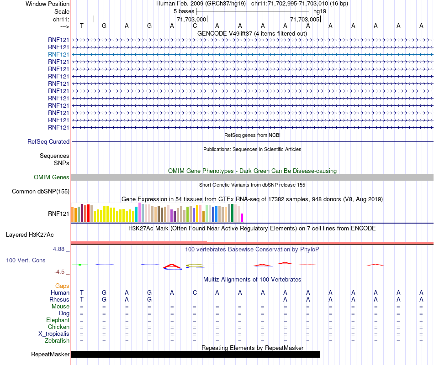Click the large red A conservation logo glyph
434x365 pixels.
click(172, 266)
